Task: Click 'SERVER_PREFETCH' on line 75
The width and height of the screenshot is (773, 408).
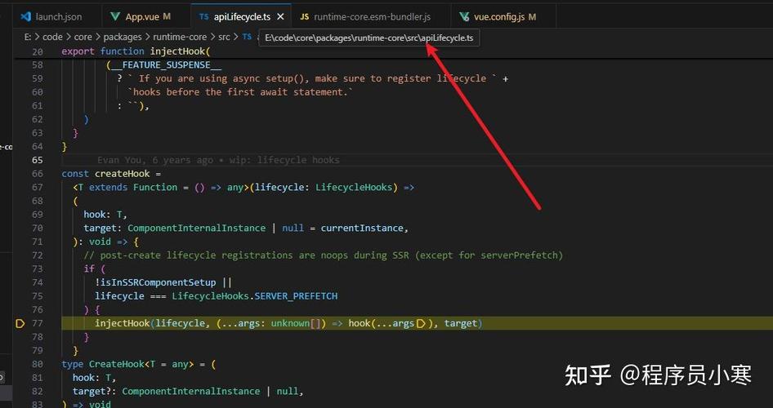Action: click(297, 296)
